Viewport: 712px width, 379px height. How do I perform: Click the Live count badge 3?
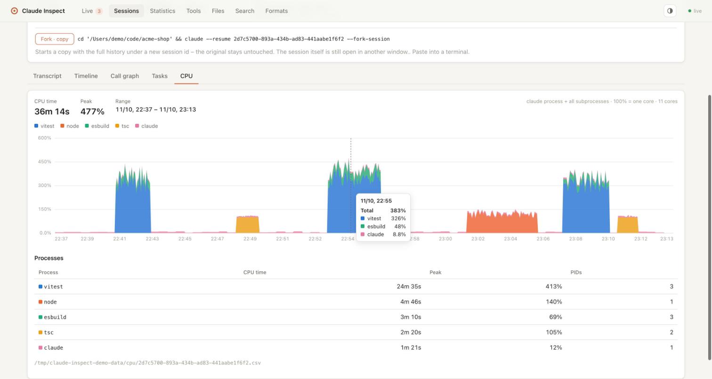coord(99,11)
